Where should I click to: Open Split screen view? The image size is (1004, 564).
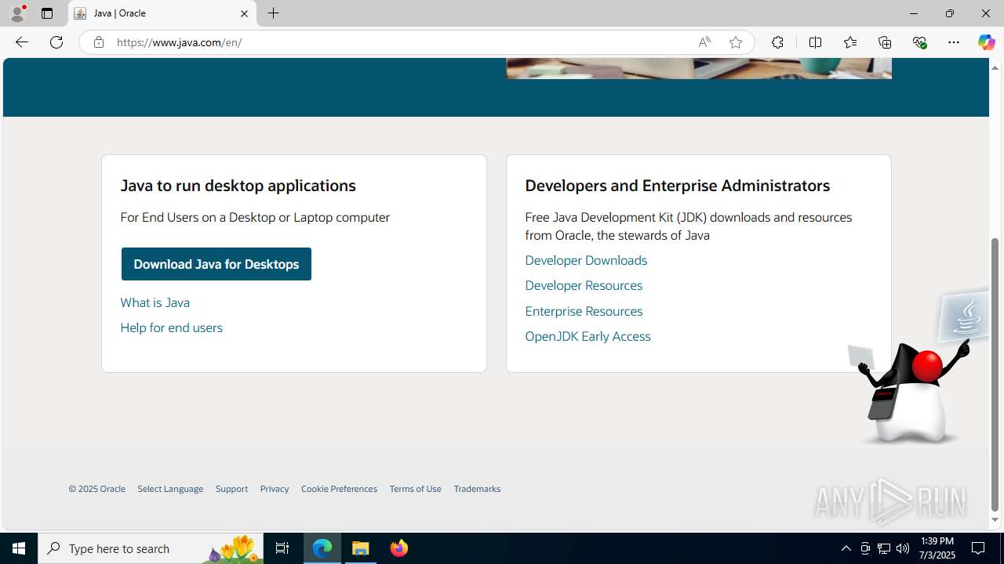815,42
